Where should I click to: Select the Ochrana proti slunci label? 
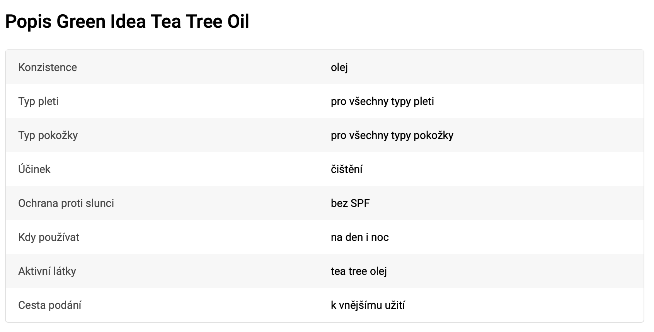coord(66,203)
